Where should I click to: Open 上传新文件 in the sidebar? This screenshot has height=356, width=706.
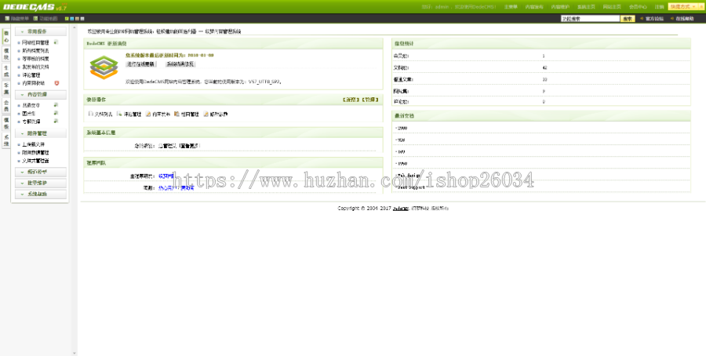pyautogui.click(x=33, y=144)
